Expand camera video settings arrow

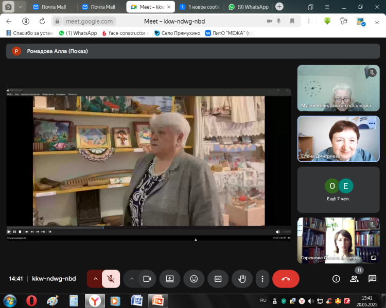[131, 279]
